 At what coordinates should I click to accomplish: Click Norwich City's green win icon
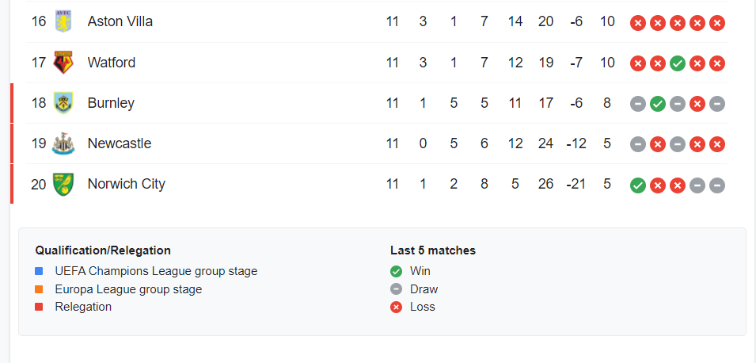(638, 185)
